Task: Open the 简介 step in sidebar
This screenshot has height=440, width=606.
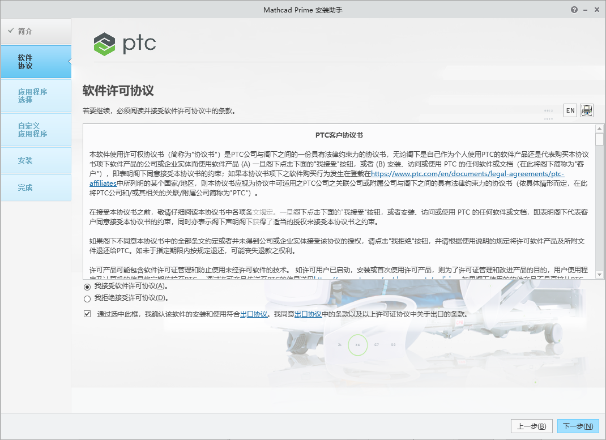Action: [x=36, y=31]
